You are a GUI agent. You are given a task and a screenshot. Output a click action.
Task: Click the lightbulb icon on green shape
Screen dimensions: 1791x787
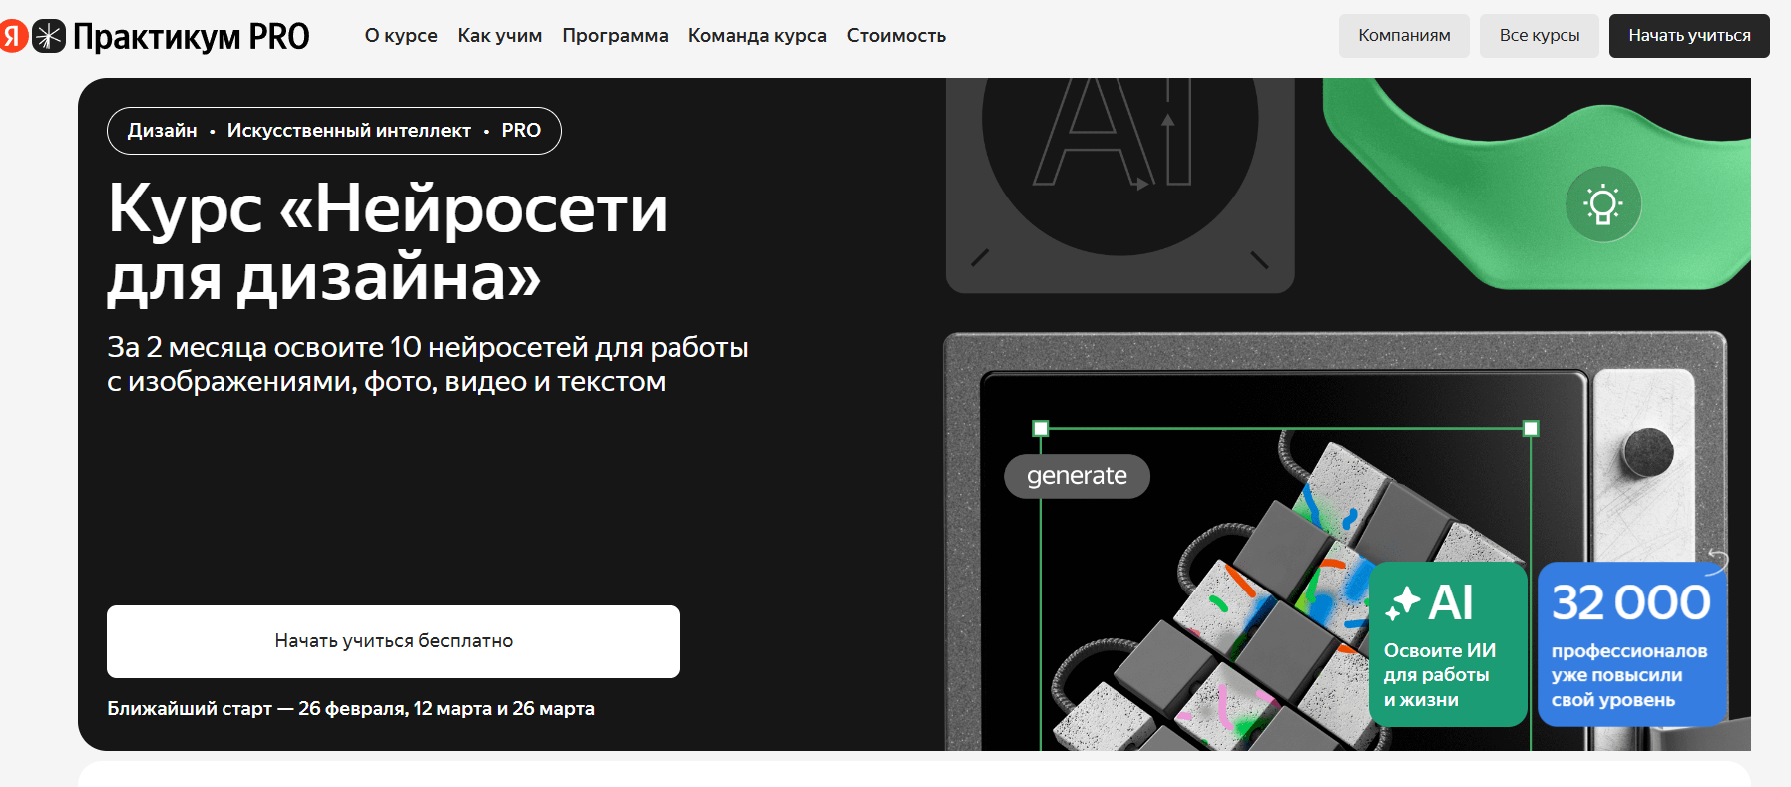pyautogui.click(x=1602, y=204)
